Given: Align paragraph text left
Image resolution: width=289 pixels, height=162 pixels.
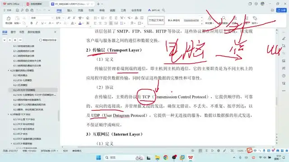Looking at the screenshot, I should click(95, 23).
